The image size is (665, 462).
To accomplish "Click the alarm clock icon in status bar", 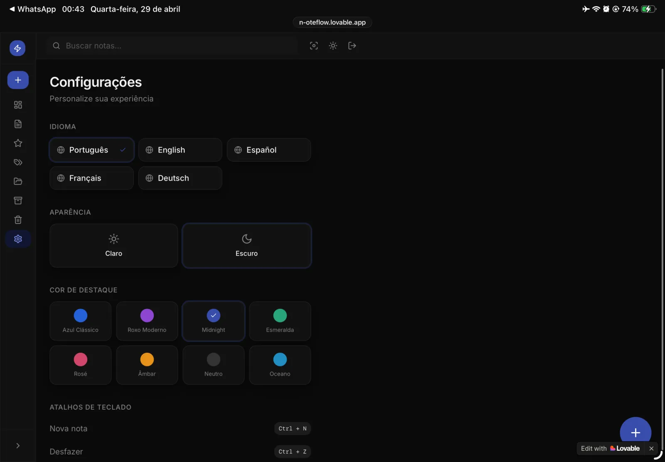I will click(606, 9).
